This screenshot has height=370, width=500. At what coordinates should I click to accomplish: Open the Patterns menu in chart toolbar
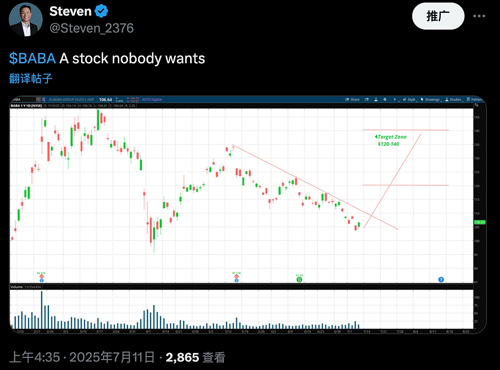click(474, 100)
